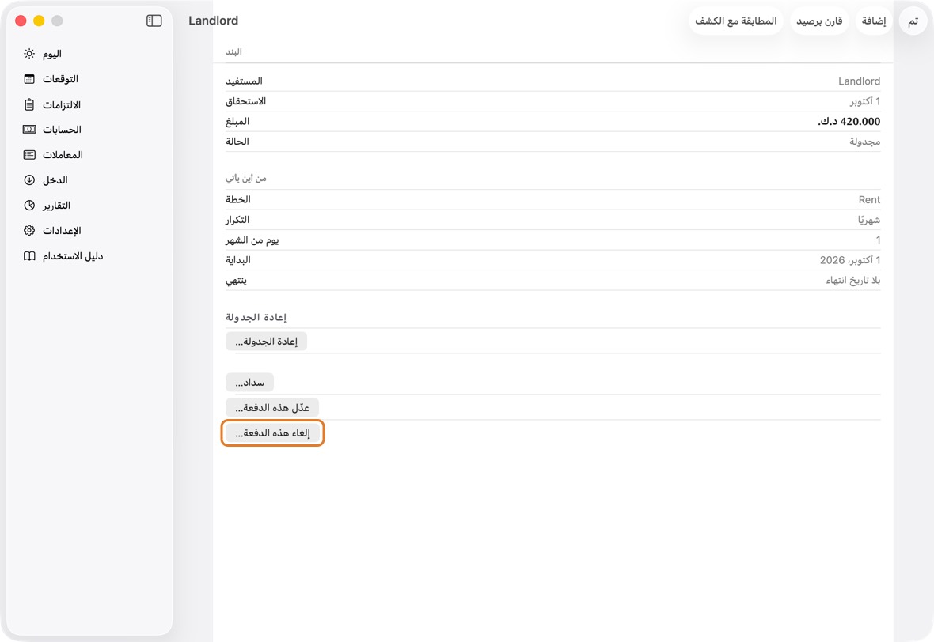The height and width of the screenshot is (642, 934).
Task: Open Settings via the gear icon
Action: coord(29,231)
